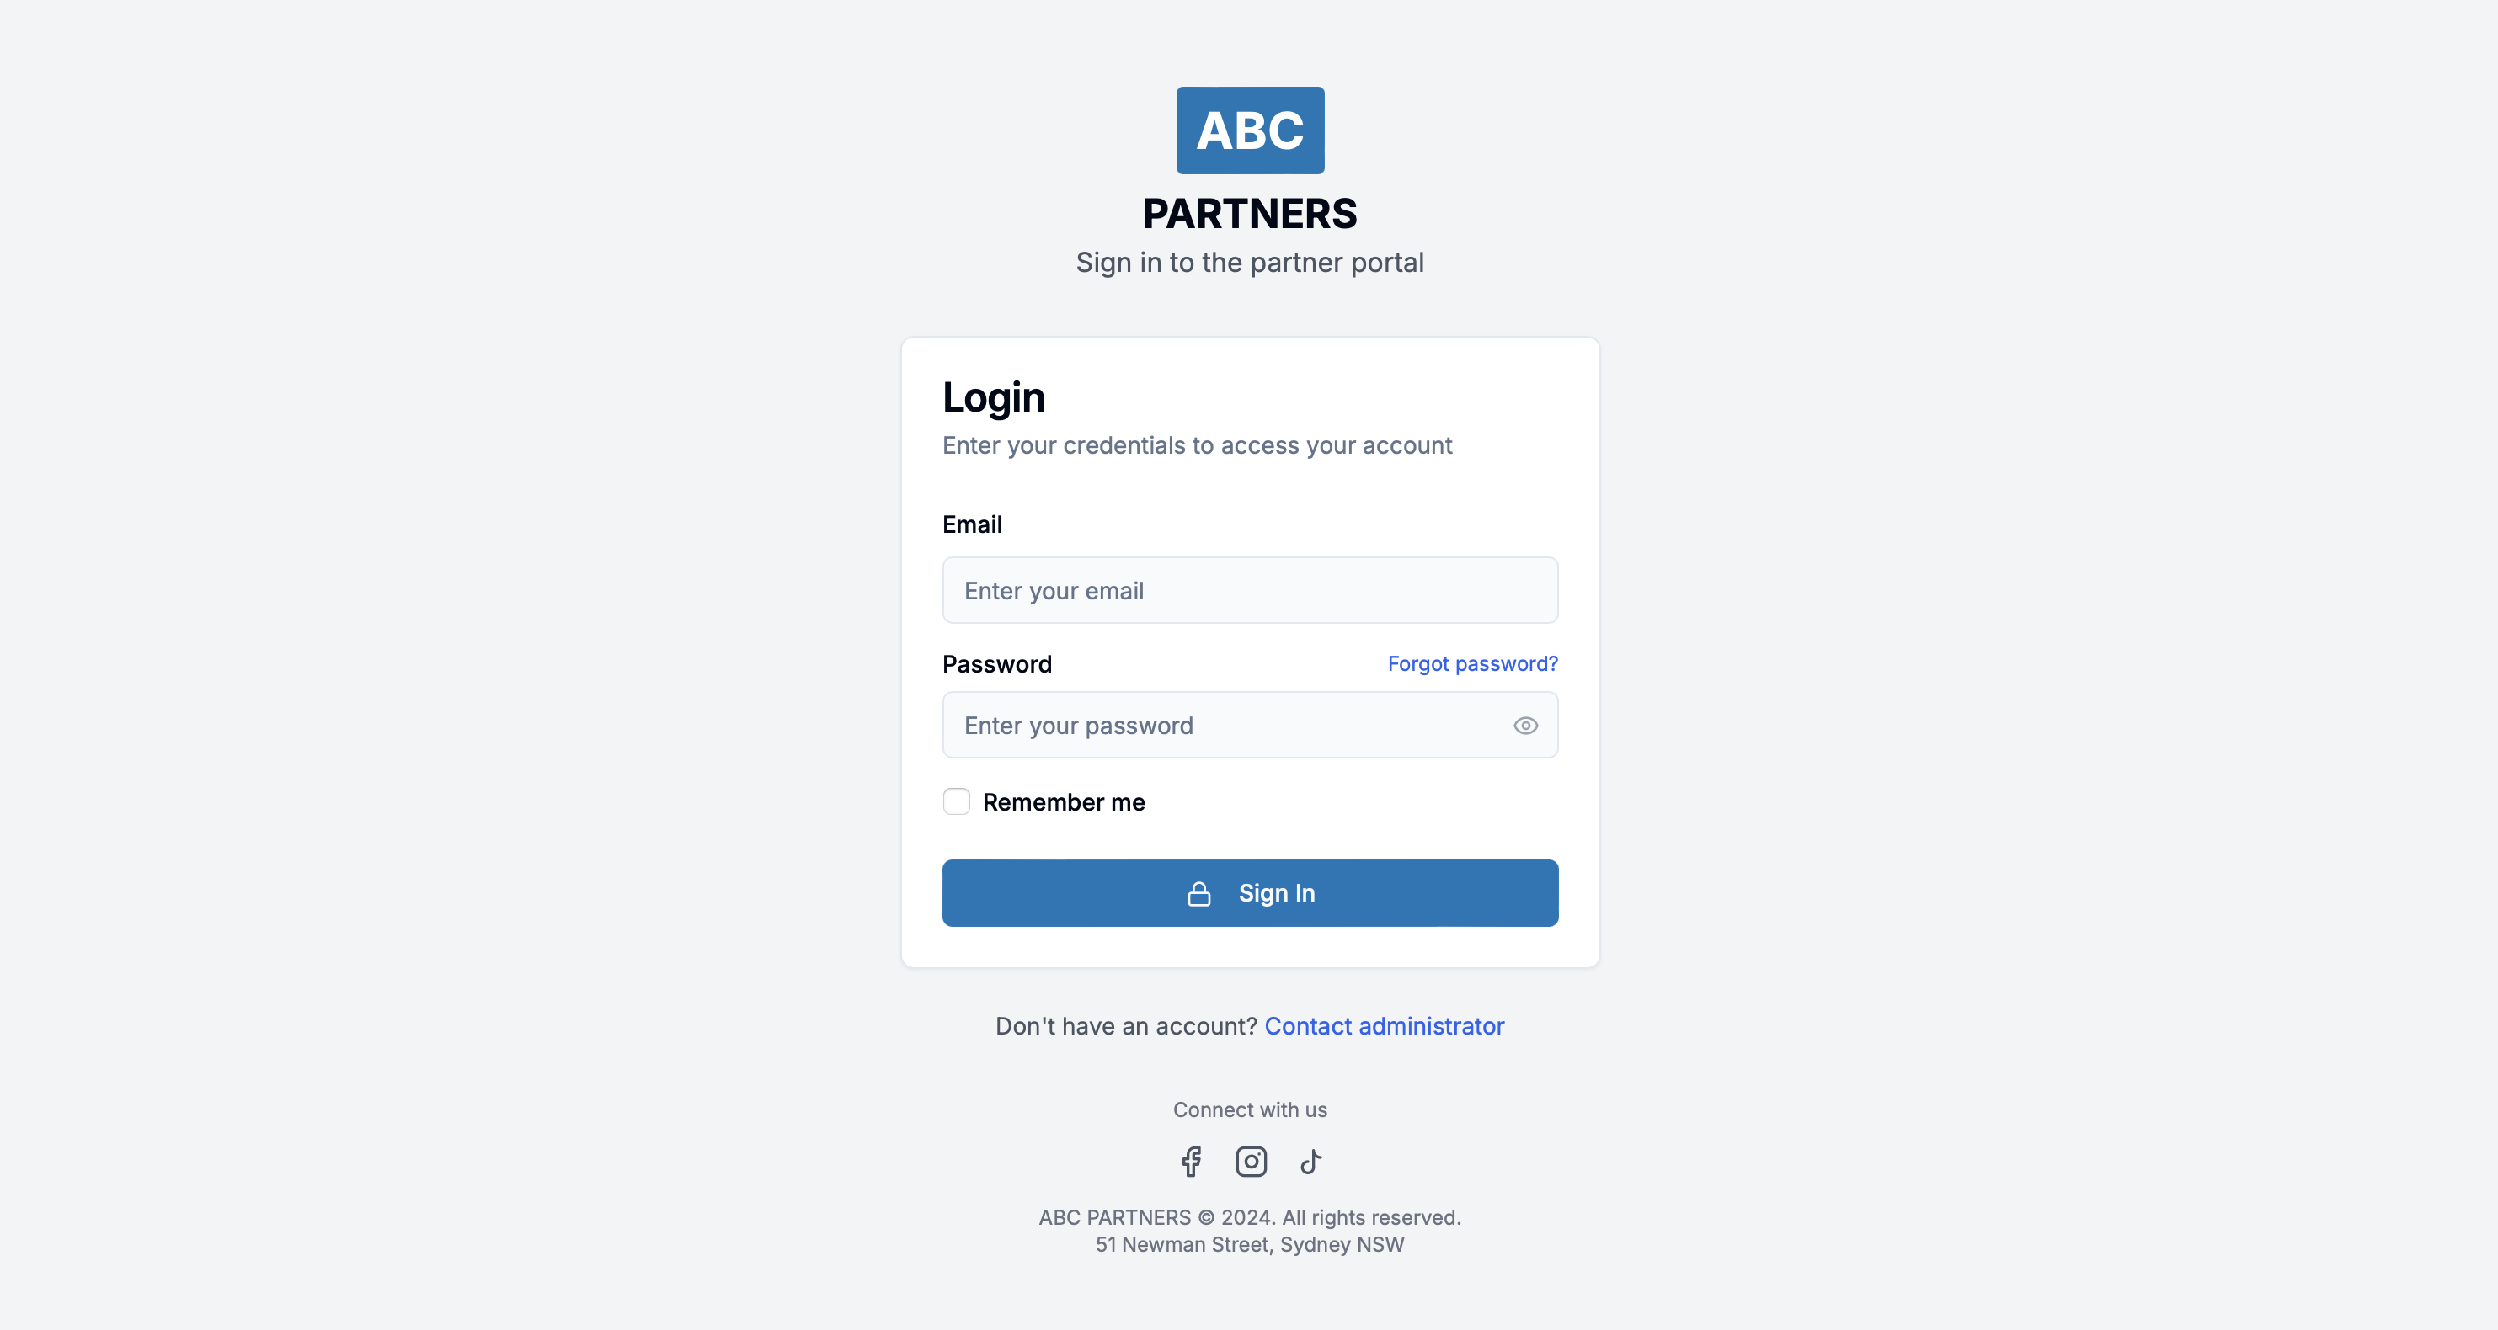Click the copyright notice in the footer

click(1250, 1217)
